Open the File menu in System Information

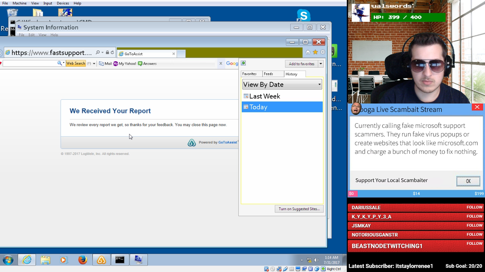point(22,35)
